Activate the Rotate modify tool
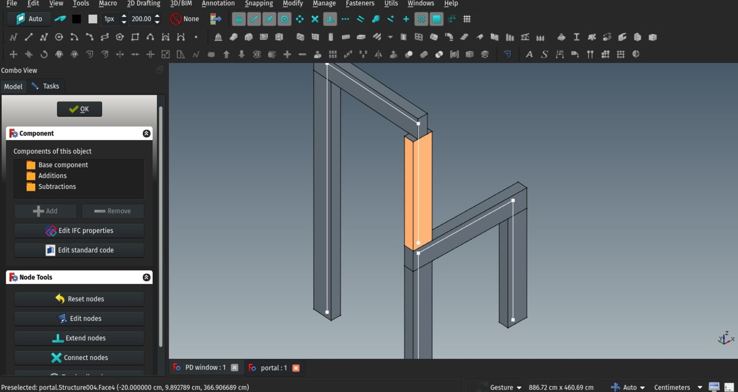Viewport: 738px width, 392px height. click(x=44, y=54)
